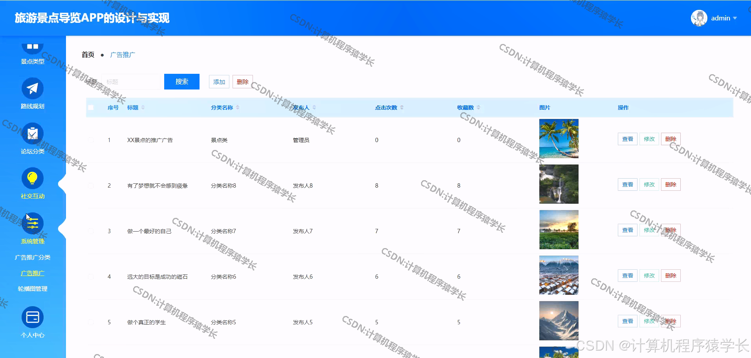The width and height of the screenshot is (751, 358).
Task: Click the 图片 column header
Action: coord(545,108)
